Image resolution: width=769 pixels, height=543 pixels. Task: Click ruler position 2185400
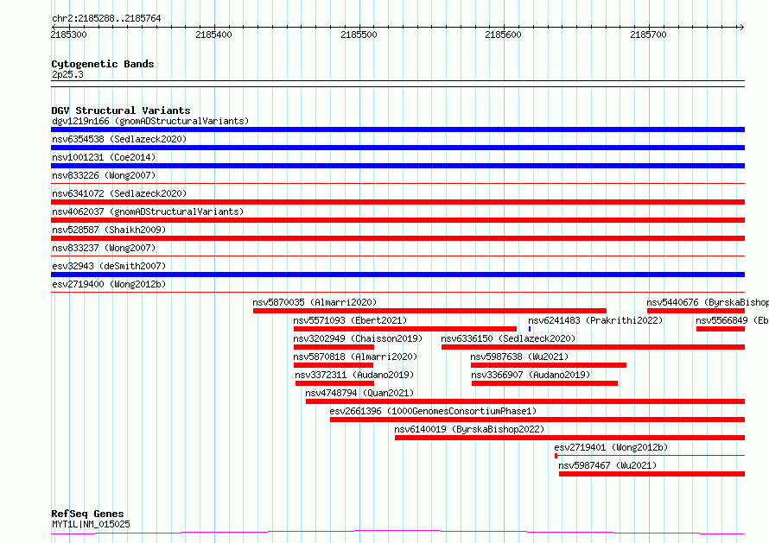point(213,35)
